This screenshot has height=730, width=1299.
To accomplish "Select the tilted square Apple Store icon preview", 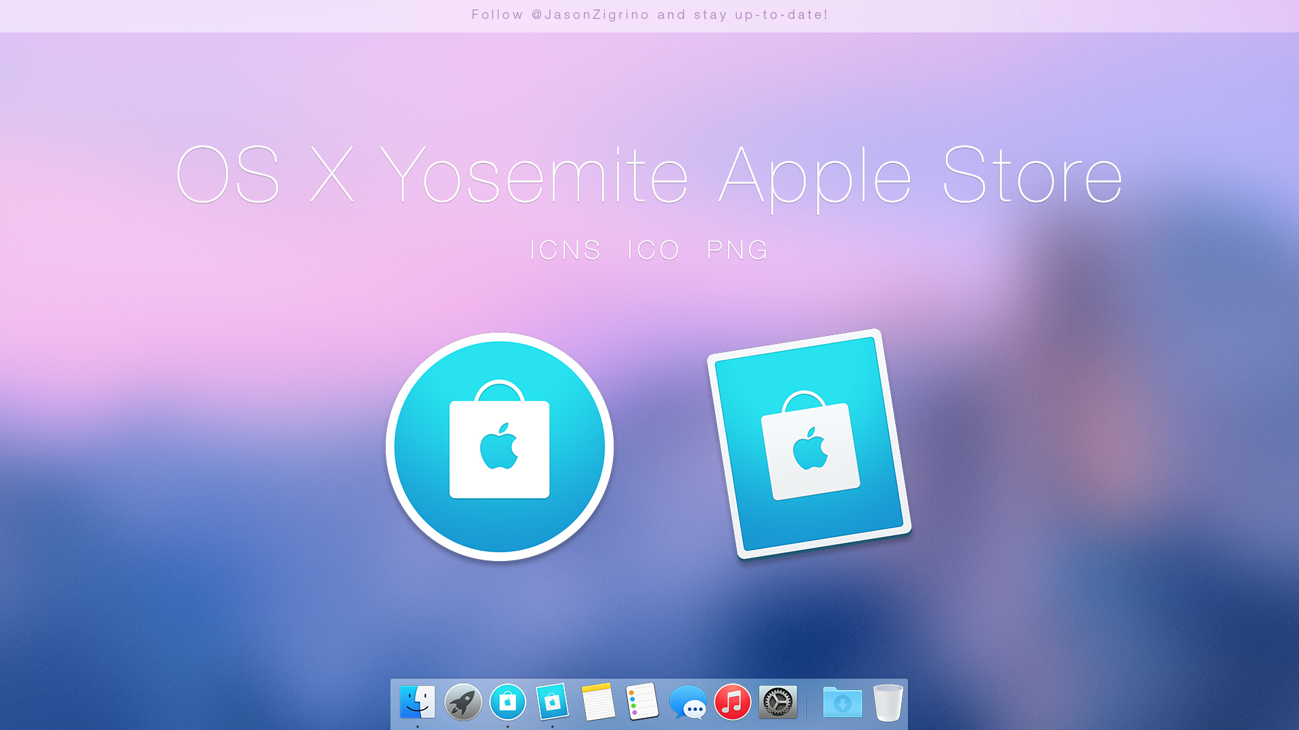I will [809, 443].
